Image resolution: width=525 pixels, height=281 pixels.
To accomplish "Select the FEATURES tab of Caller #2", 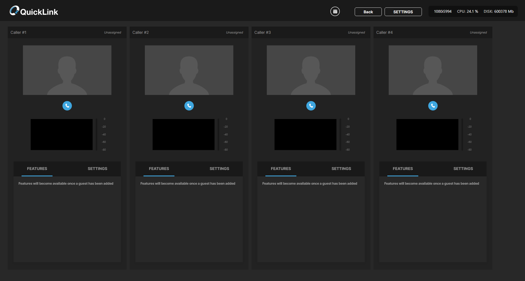I will [x=159, y=169].
